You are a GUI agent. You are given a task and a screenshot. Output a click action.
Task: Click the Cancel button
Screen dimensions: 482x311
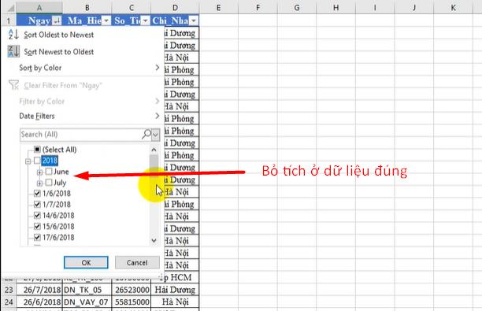tap(137, 262)
